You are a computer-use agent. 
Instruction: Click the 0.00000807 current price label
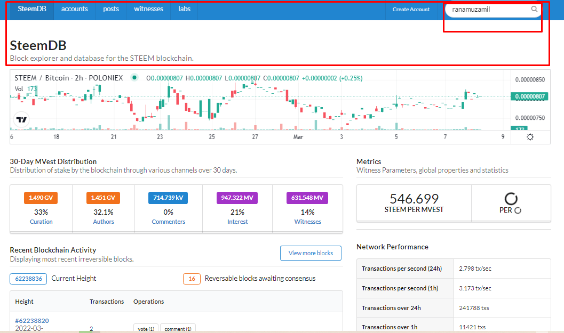pos(529,96)
